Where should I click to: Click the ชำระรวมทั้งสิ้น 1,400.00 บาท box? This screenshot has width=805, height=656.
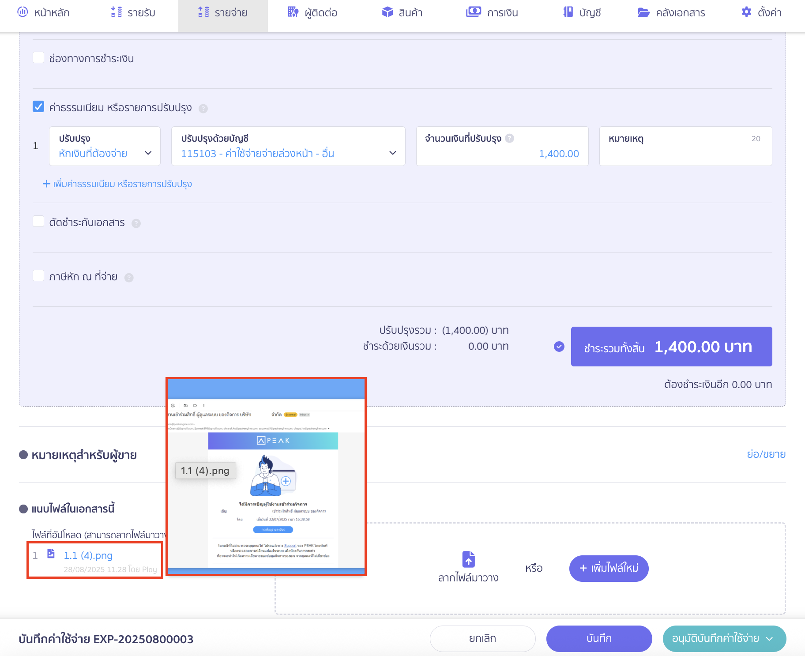[x=671, y=347]
